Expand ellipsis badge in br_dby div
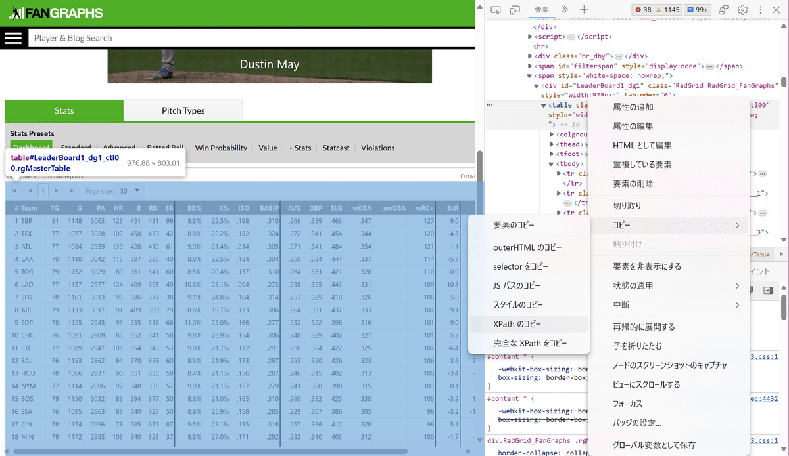The image size is (789, 456). (619, 56)
